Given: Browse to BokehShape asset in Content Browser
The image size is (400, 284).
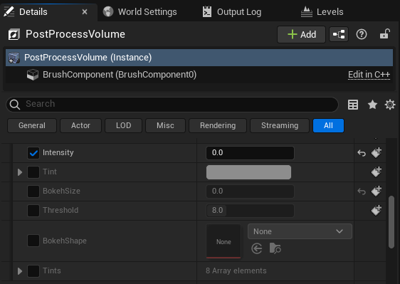Looking at the screenshot, I should (x=275, y=248).
